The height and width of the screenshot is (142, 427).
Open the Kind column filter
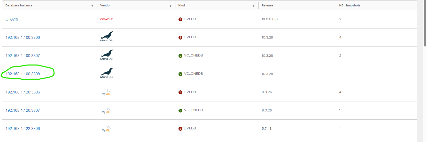tap(254, 6)
